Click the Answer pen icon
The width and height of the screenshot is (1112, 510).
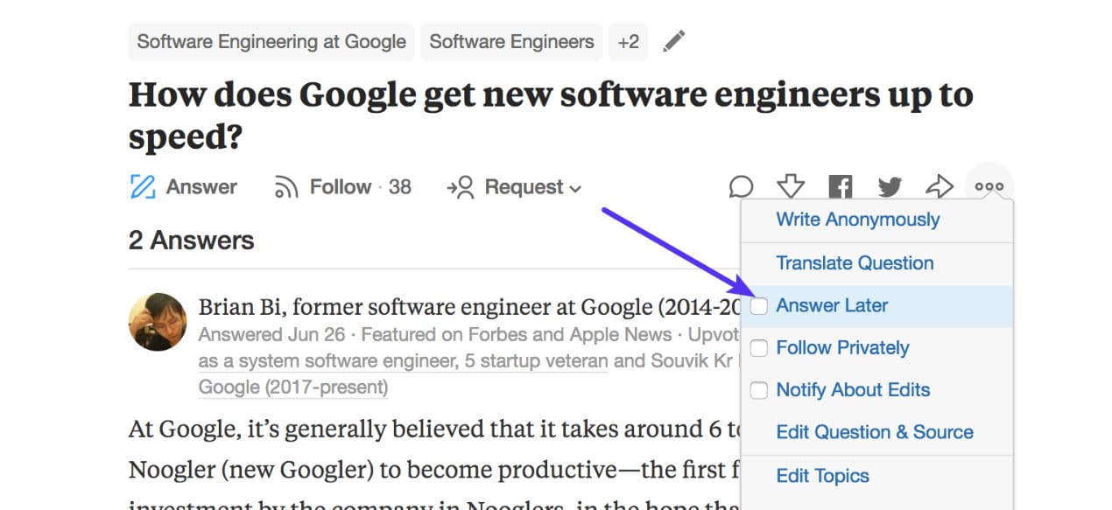pyautogui.click(x=144, y=185)
